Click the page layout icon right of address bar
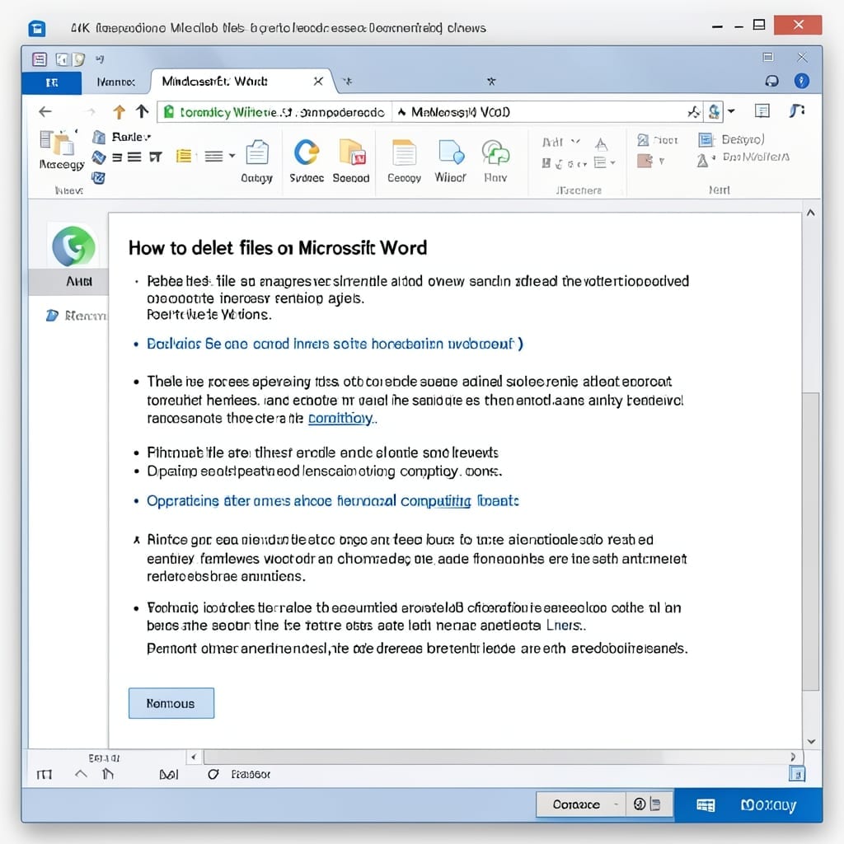This screenshot has height=844, width=844. coord(762,111)
